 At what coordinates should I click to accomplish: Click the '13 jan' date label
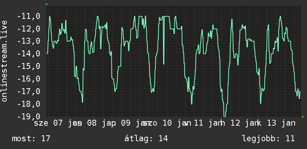point(281,123)
